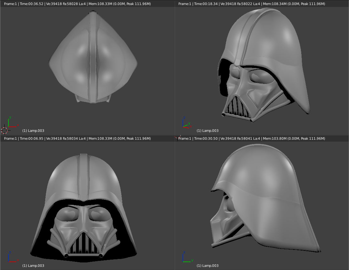Click the mouth grille in the front view
The image size is (349, 270).
pos(84,244)
